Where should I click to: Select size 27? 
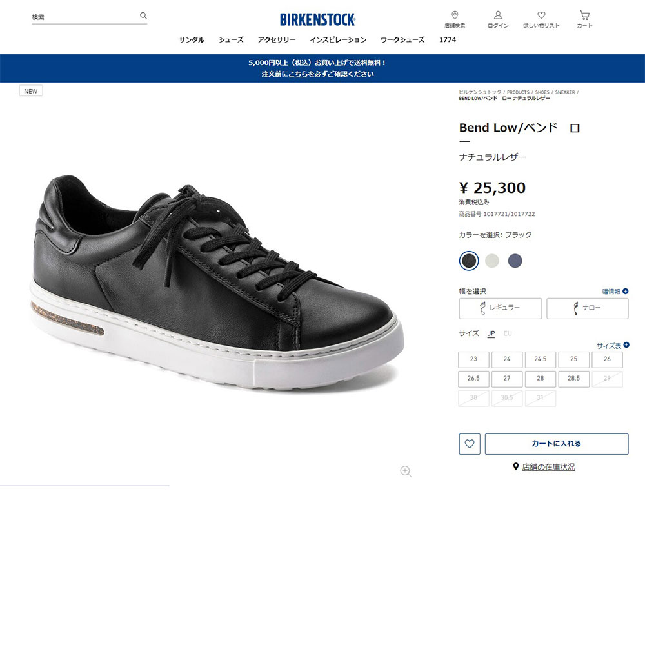point(507,379)
